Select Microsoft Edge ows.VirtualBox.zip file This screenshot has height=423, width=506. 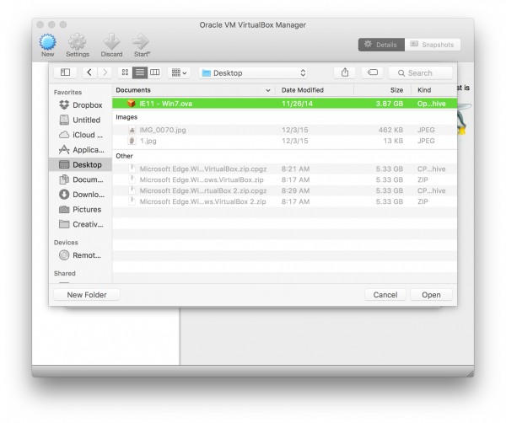(285, 180)
